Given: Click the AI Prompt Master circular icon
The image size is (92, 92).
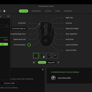Looking at the screenshot, I should (x=29, y=45).
